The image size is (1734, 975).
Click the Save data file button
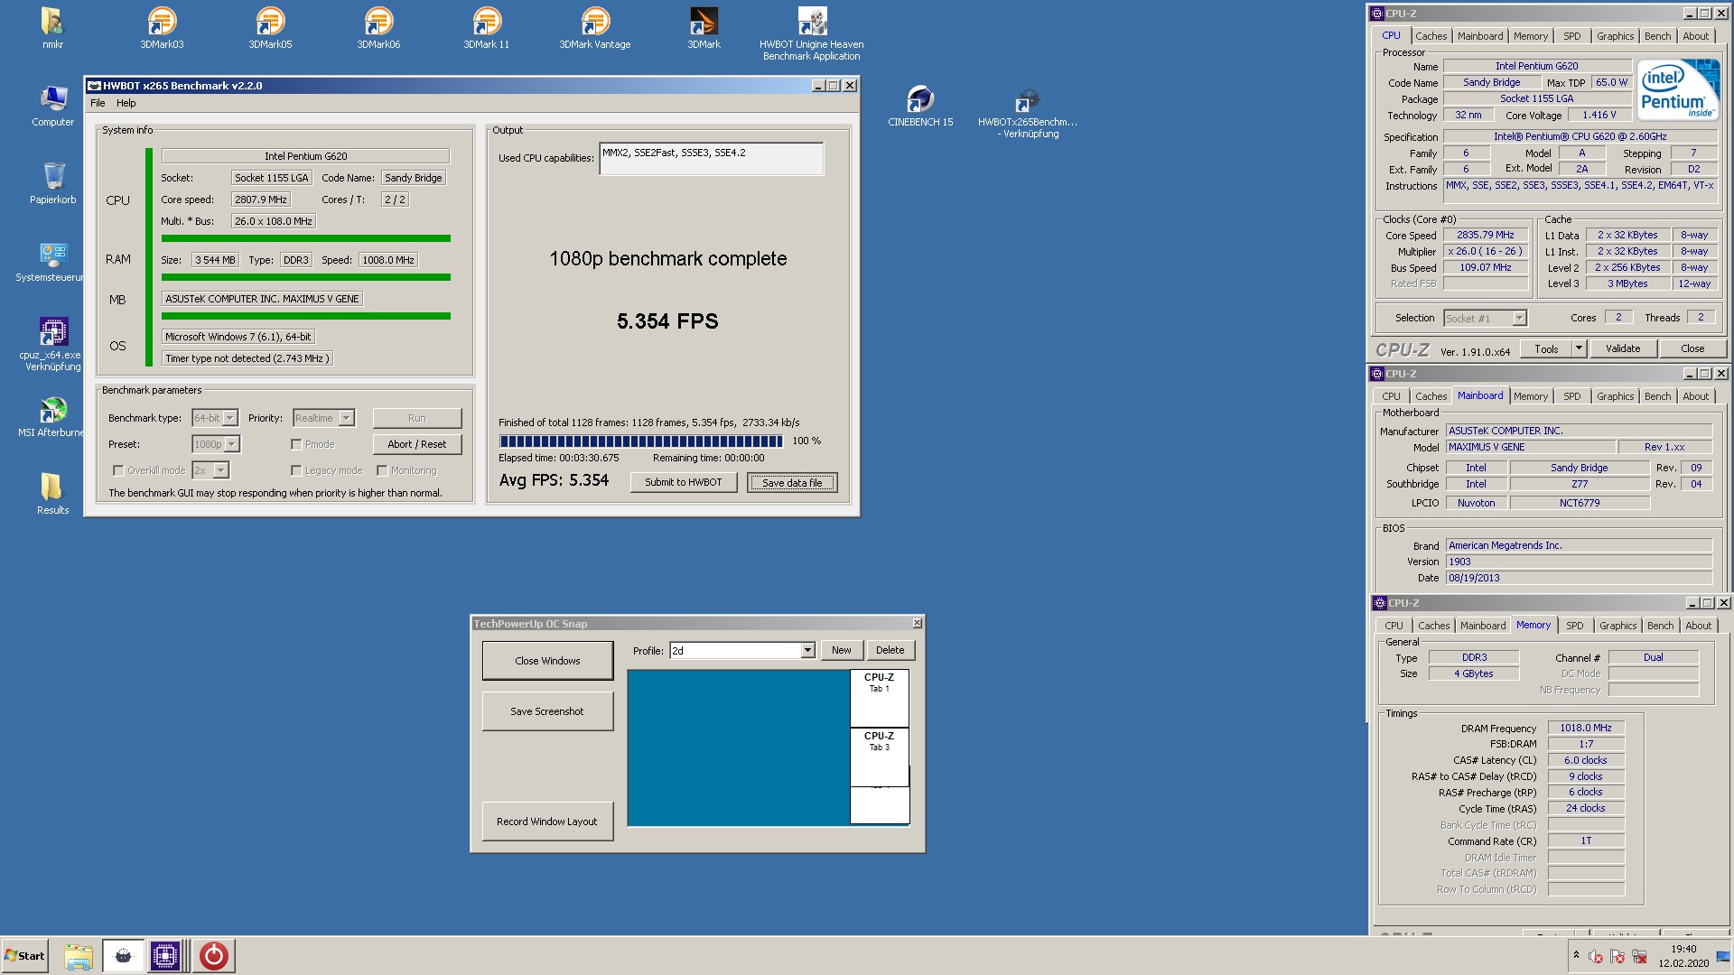(792, 483)
